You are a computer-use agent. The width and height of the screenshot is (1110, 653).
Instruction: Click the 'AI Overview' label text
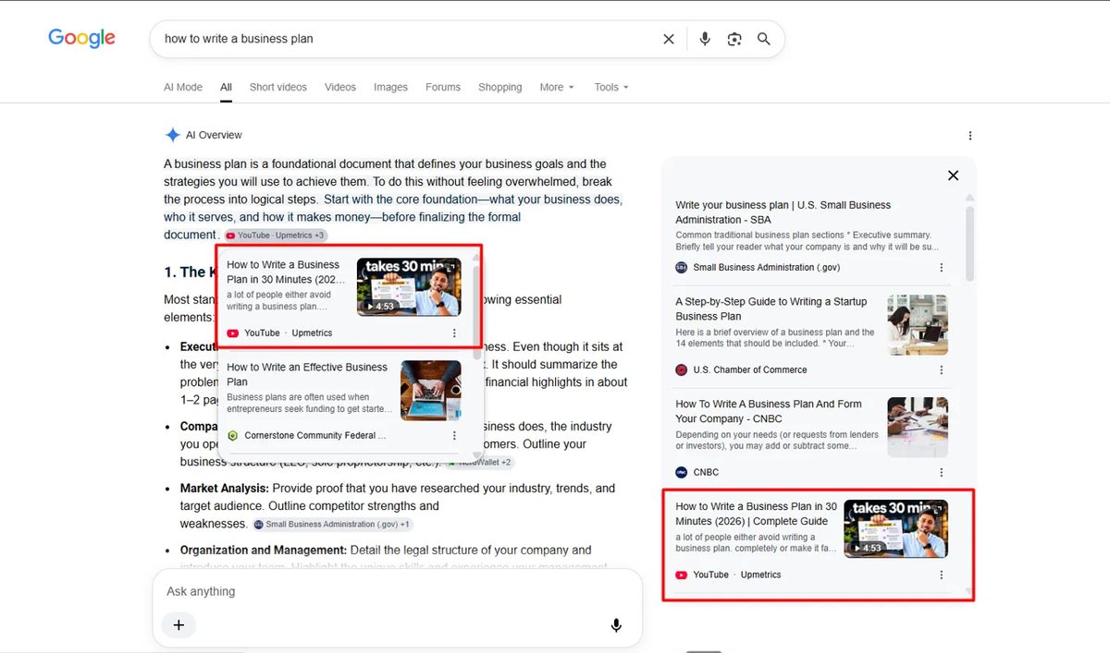(x=214, y=135)
